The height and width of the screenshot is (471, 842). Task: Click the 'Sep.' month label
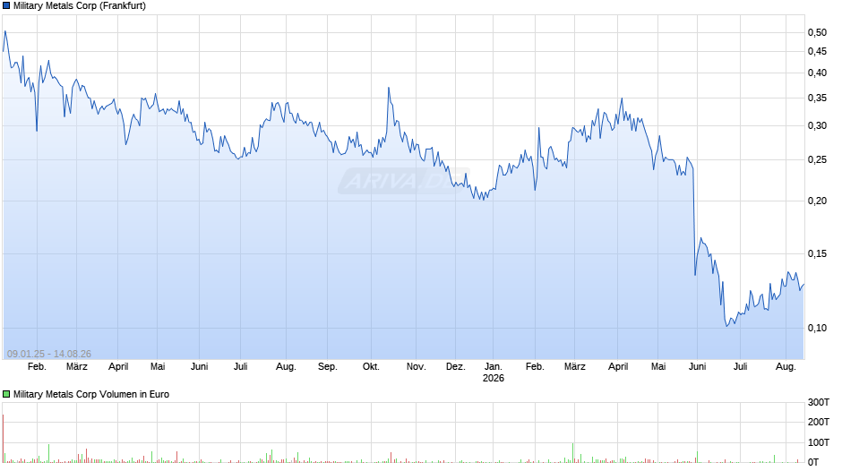pyautogui.click(x=328, y=367)
